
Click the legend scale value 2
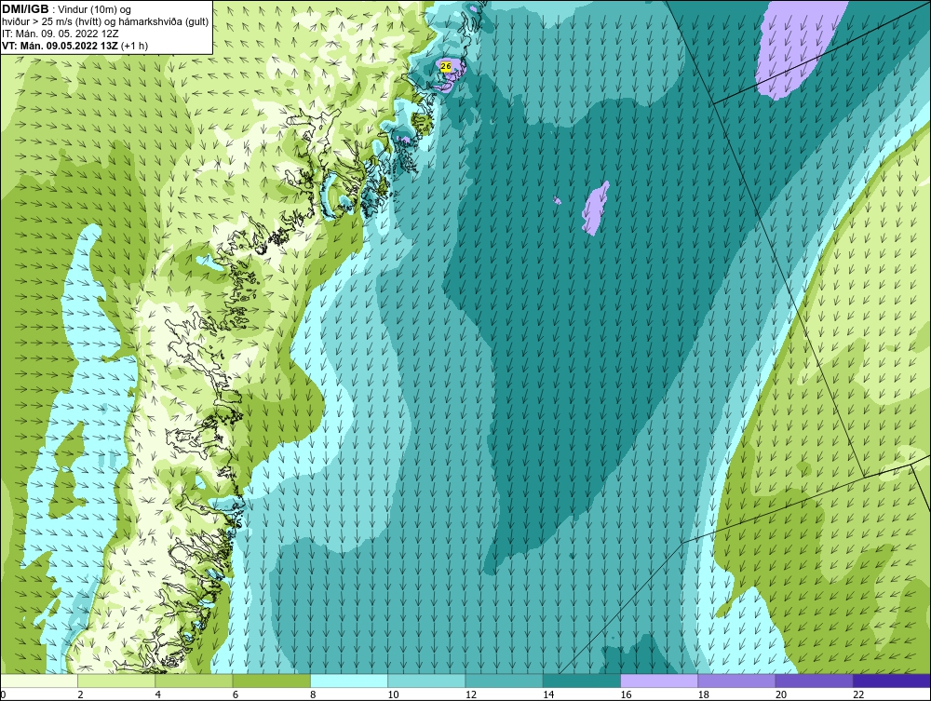80,695
